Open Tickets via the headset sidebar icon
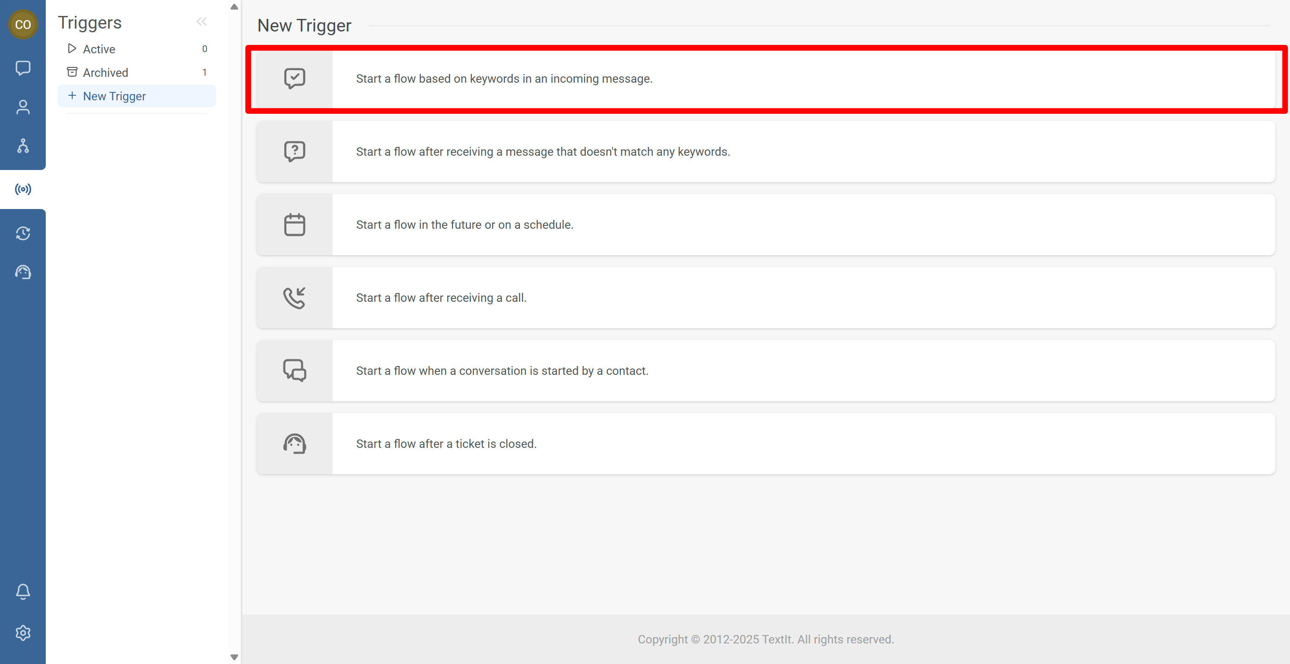The width and height of the screenshot is (1290, 664). (x=23, y=272)
